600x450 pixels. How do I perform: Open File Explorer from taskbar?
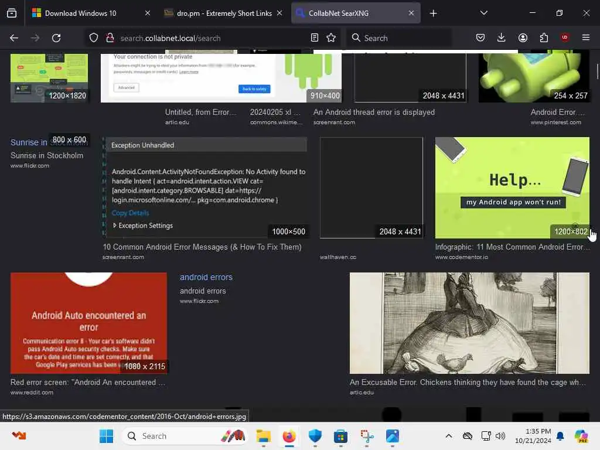(x=263, y=436)
